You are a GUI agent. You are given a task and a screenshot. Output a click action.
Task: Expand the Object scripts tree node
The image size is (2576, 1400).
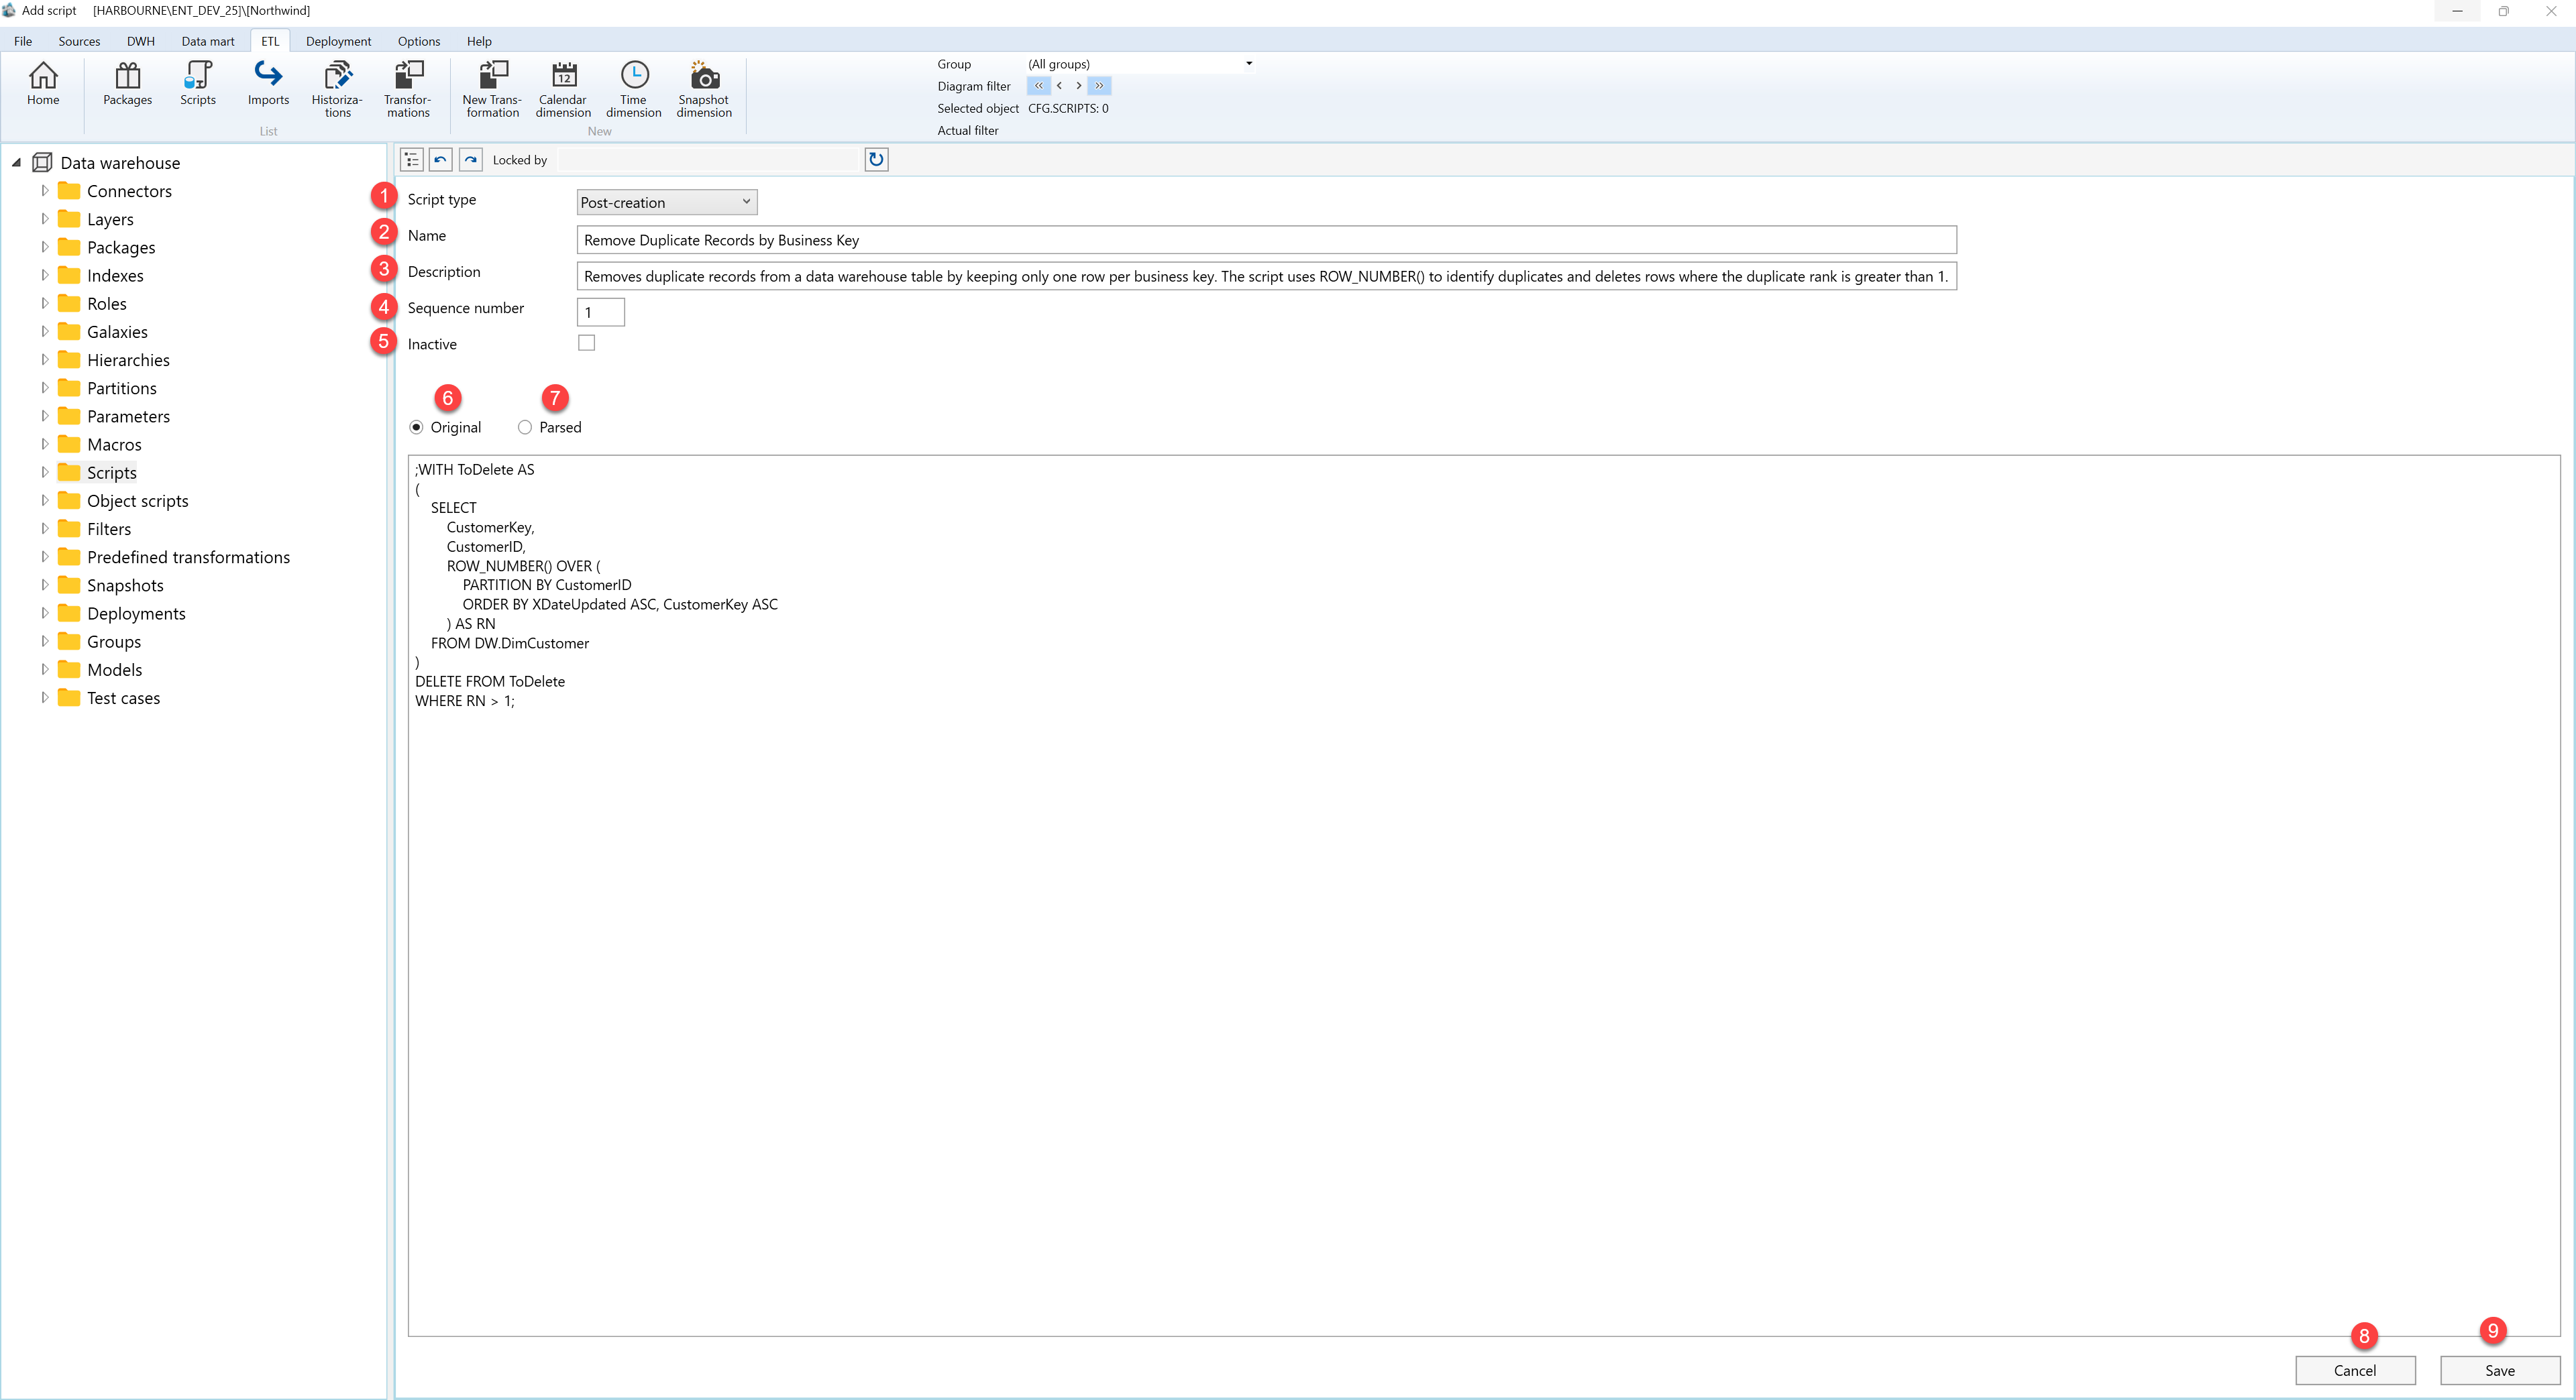tap(44, 500)
